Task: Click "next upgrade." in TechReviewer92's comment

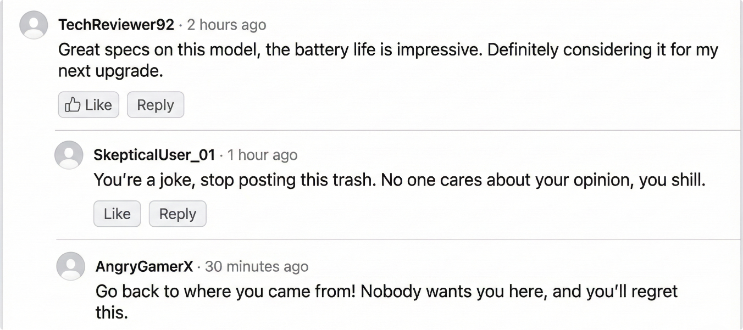Action: 110,71
